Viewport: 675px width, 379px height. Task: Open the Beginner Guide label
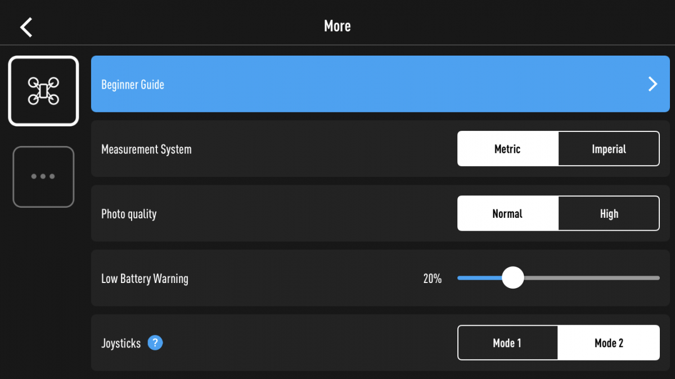click(x=133, y=85)
